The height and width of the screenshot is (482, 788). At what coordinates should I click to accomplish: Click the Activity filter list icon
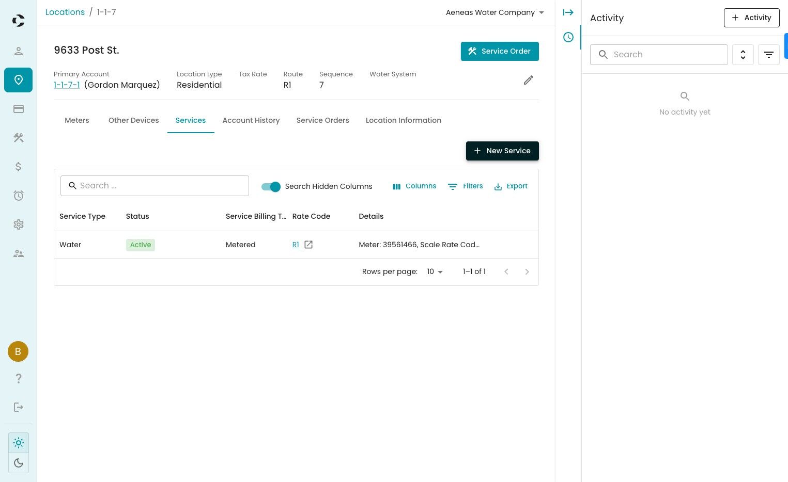tap(768, 55)
